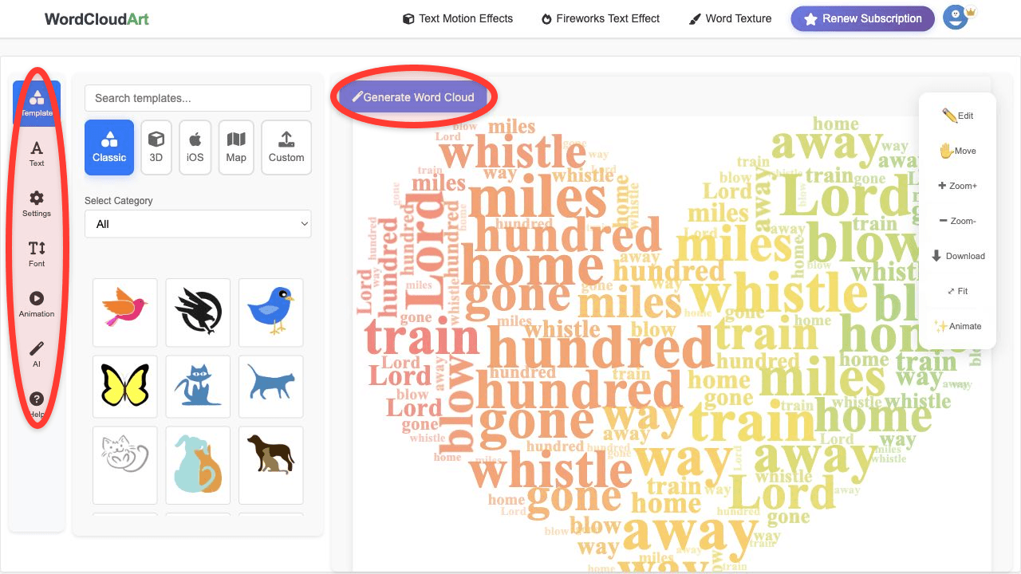Select the Custom upload tab
This screenshot has width=1021, height=574.
point(286,147)
